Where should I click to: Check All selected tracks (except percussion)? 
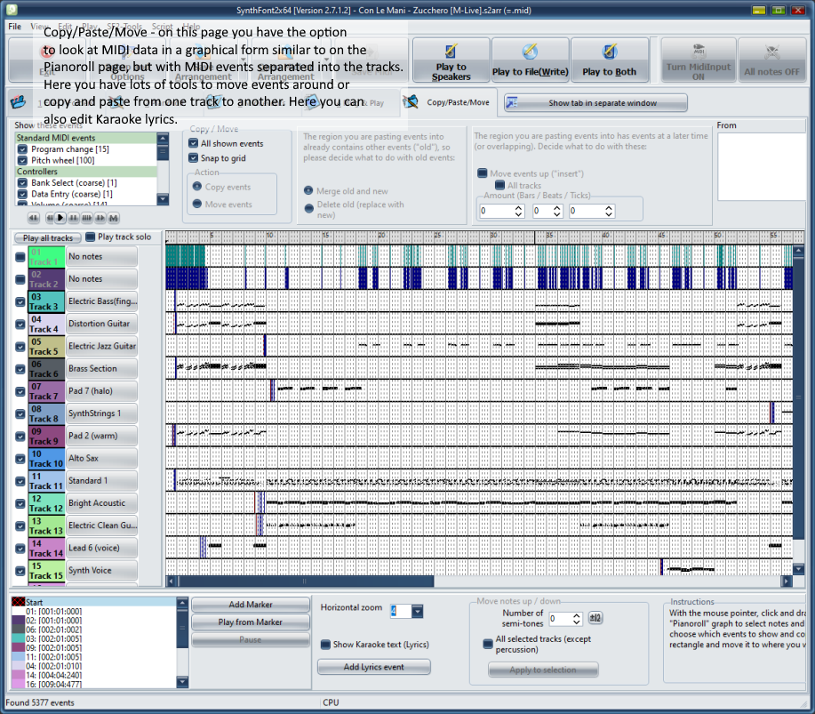coord(488,644)
